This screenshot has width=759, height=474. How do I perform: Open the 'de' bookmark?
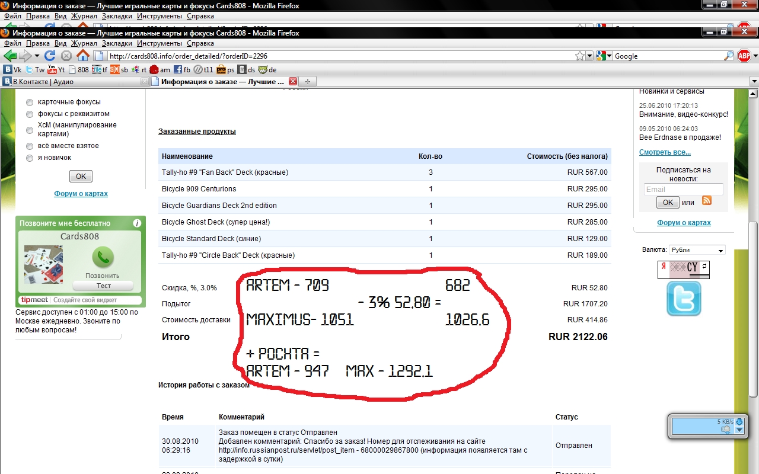click(267, 69)
